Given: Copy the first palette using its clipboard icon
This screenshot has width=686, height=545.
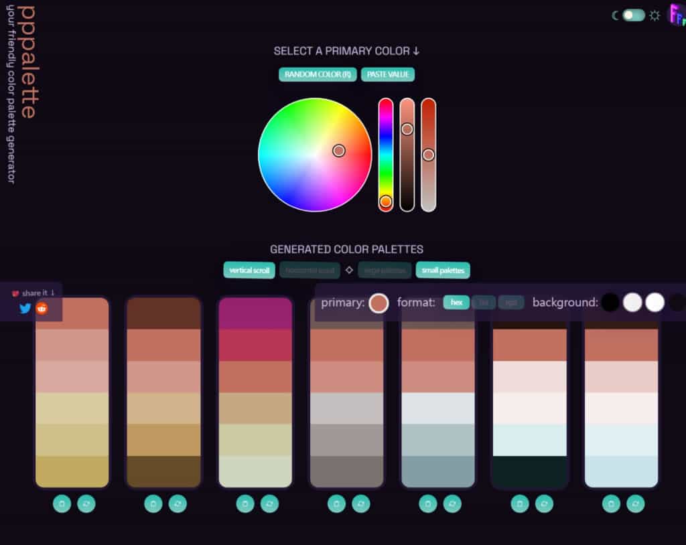Looking at the screenshot, I should tap(62, 503).
